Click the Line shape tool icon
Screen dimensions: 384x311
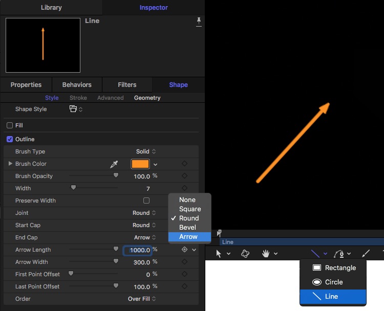coord(316,253)
